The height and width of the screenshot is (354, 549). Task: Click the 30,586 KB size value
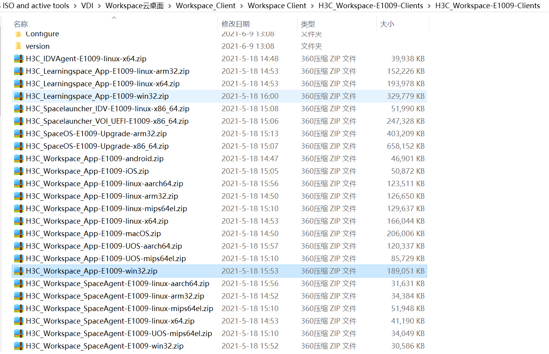coord(408,346)
